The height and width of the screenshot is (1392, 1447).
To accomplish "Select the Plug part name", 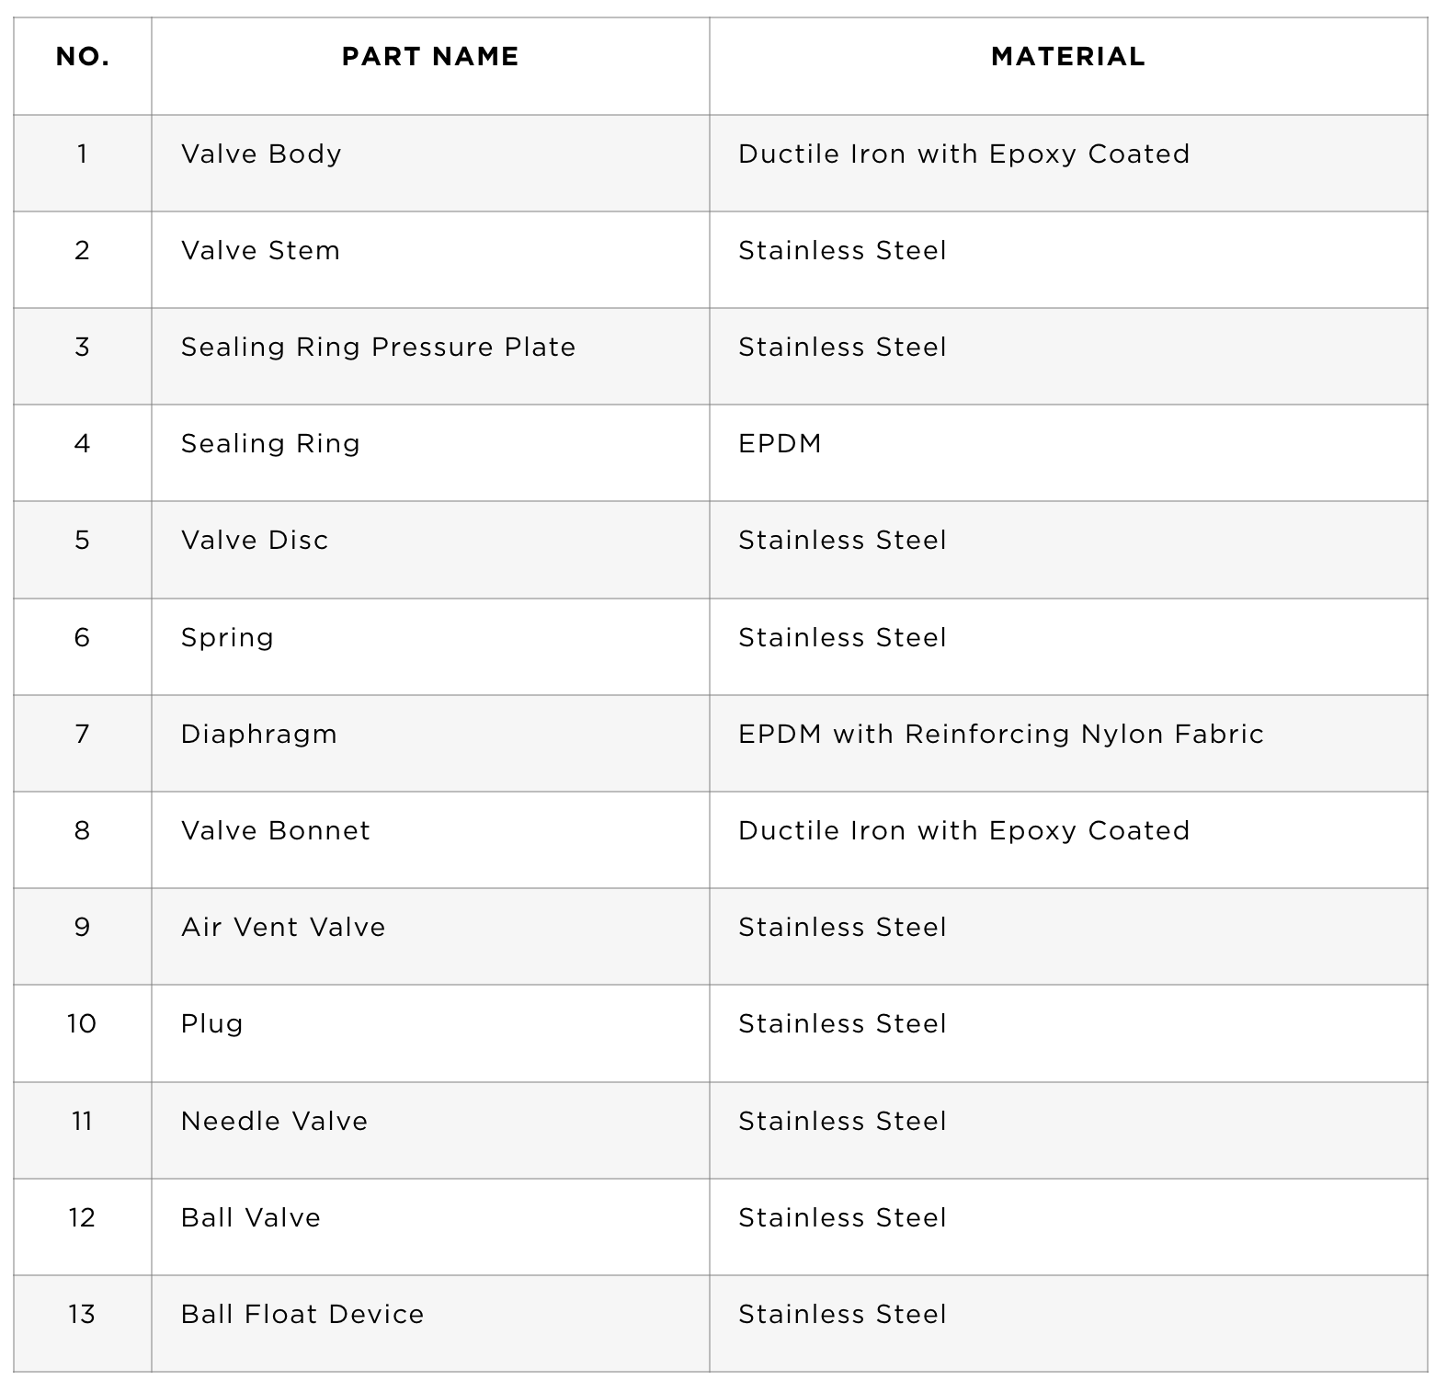I will point(211,1024).
